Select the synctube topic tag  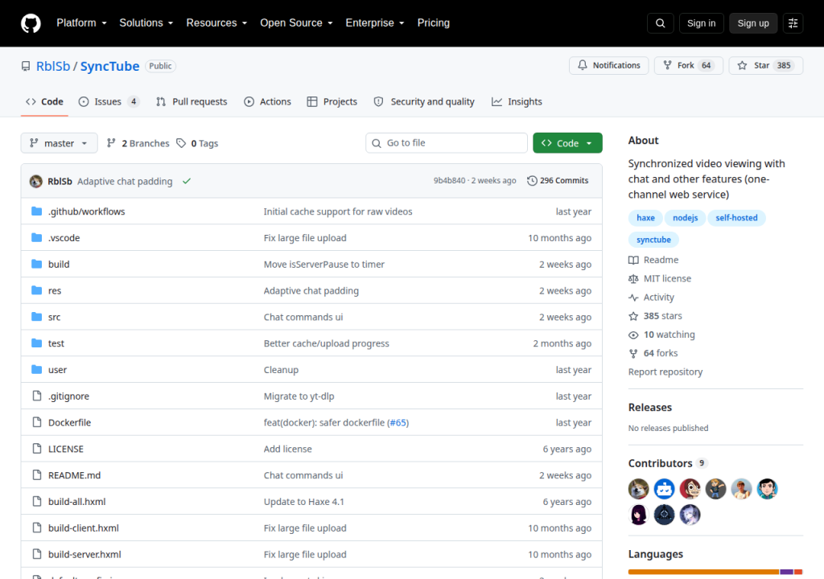click(x=653, y=240)
